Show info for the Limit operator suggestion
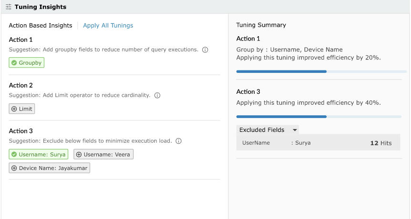Viewport: 411px width, 219px height. click(157, 95)
